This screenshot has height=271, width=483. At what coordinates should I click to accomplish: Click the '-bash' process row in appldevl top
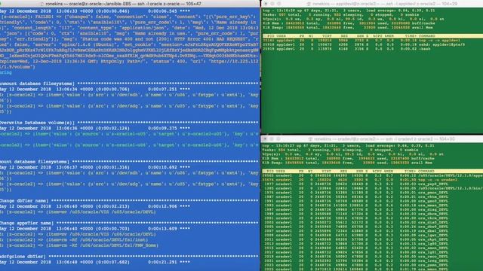(346, 48)
